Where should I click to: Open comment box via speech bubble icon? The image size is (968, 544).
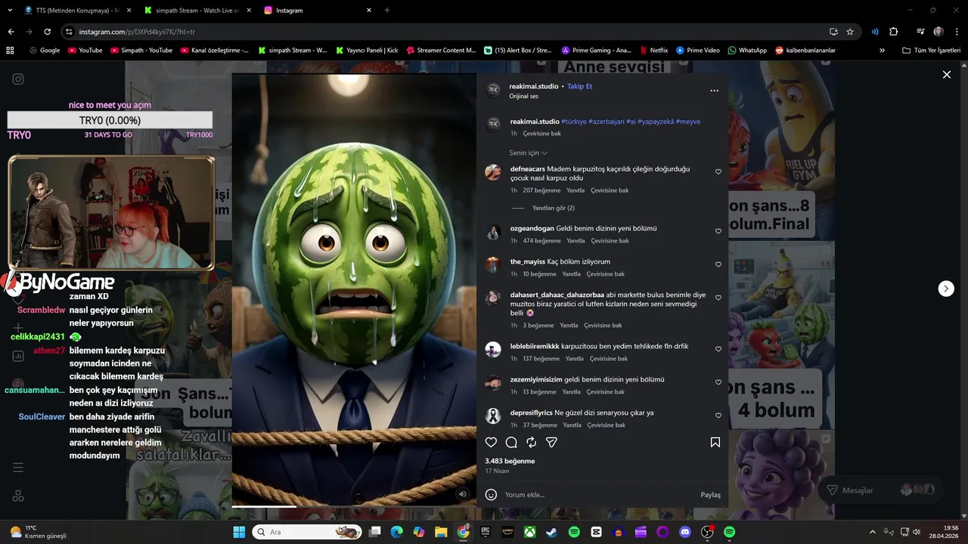[x=511, y=442]
